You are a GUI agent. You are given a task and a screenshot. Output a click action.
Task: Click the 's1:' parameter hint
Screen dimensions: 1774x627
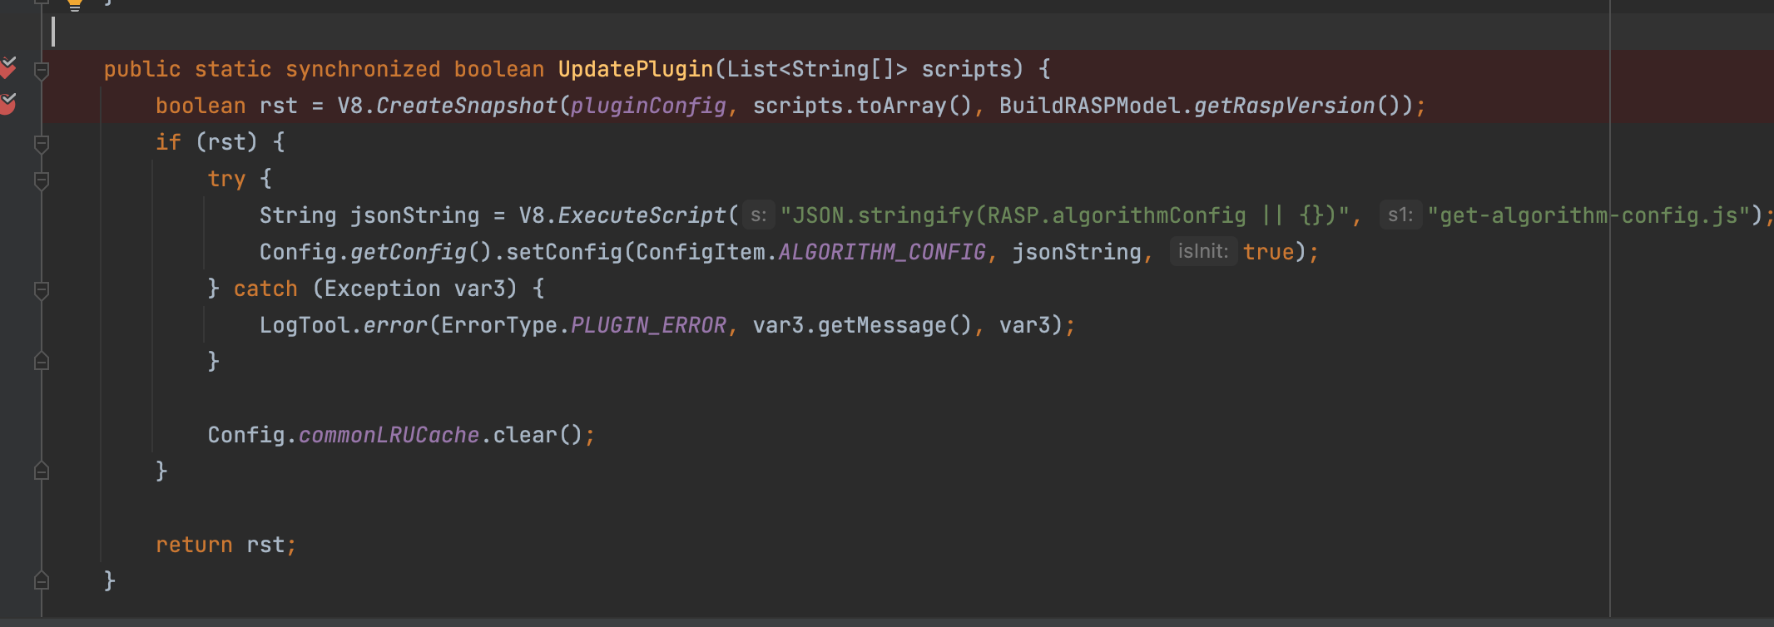click(x=1400, y=215)
